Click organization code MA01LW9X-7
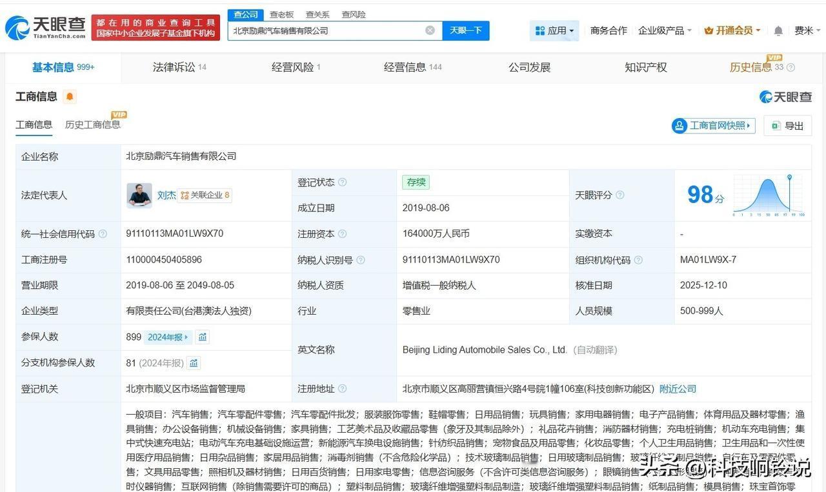The height and width of the screenshot is (492, 826). click(709, 259)
